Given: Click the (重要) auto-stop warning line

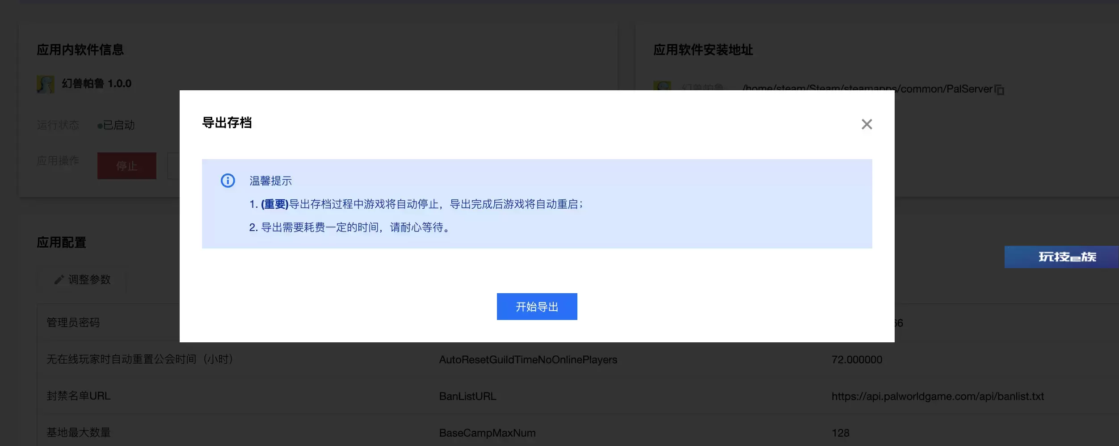Looking at the screenshot, I should tap(416, 204).
